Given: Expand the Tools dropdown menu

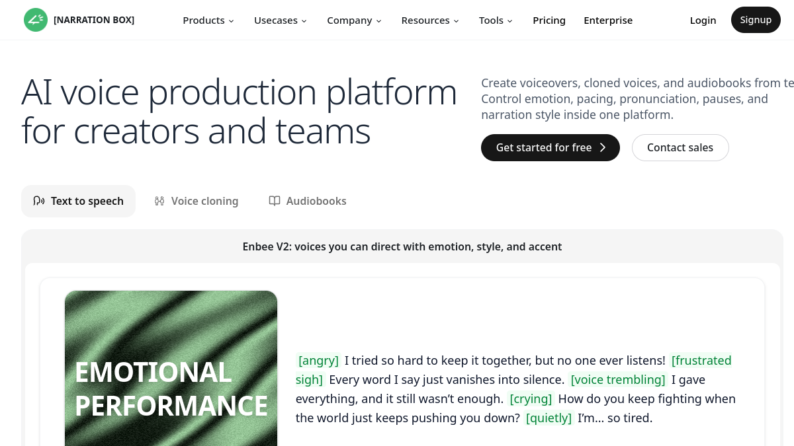Looking at the screenshot, I should 496,20.
